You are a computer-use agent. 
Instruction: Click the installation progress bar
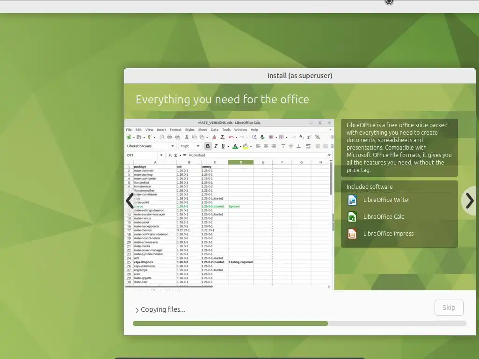300,323
